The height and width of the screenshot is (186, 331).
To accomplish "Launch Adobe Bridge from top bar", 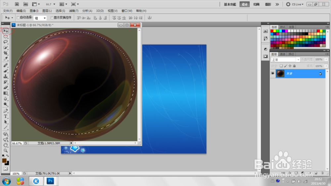I will [x=17, y=4].
